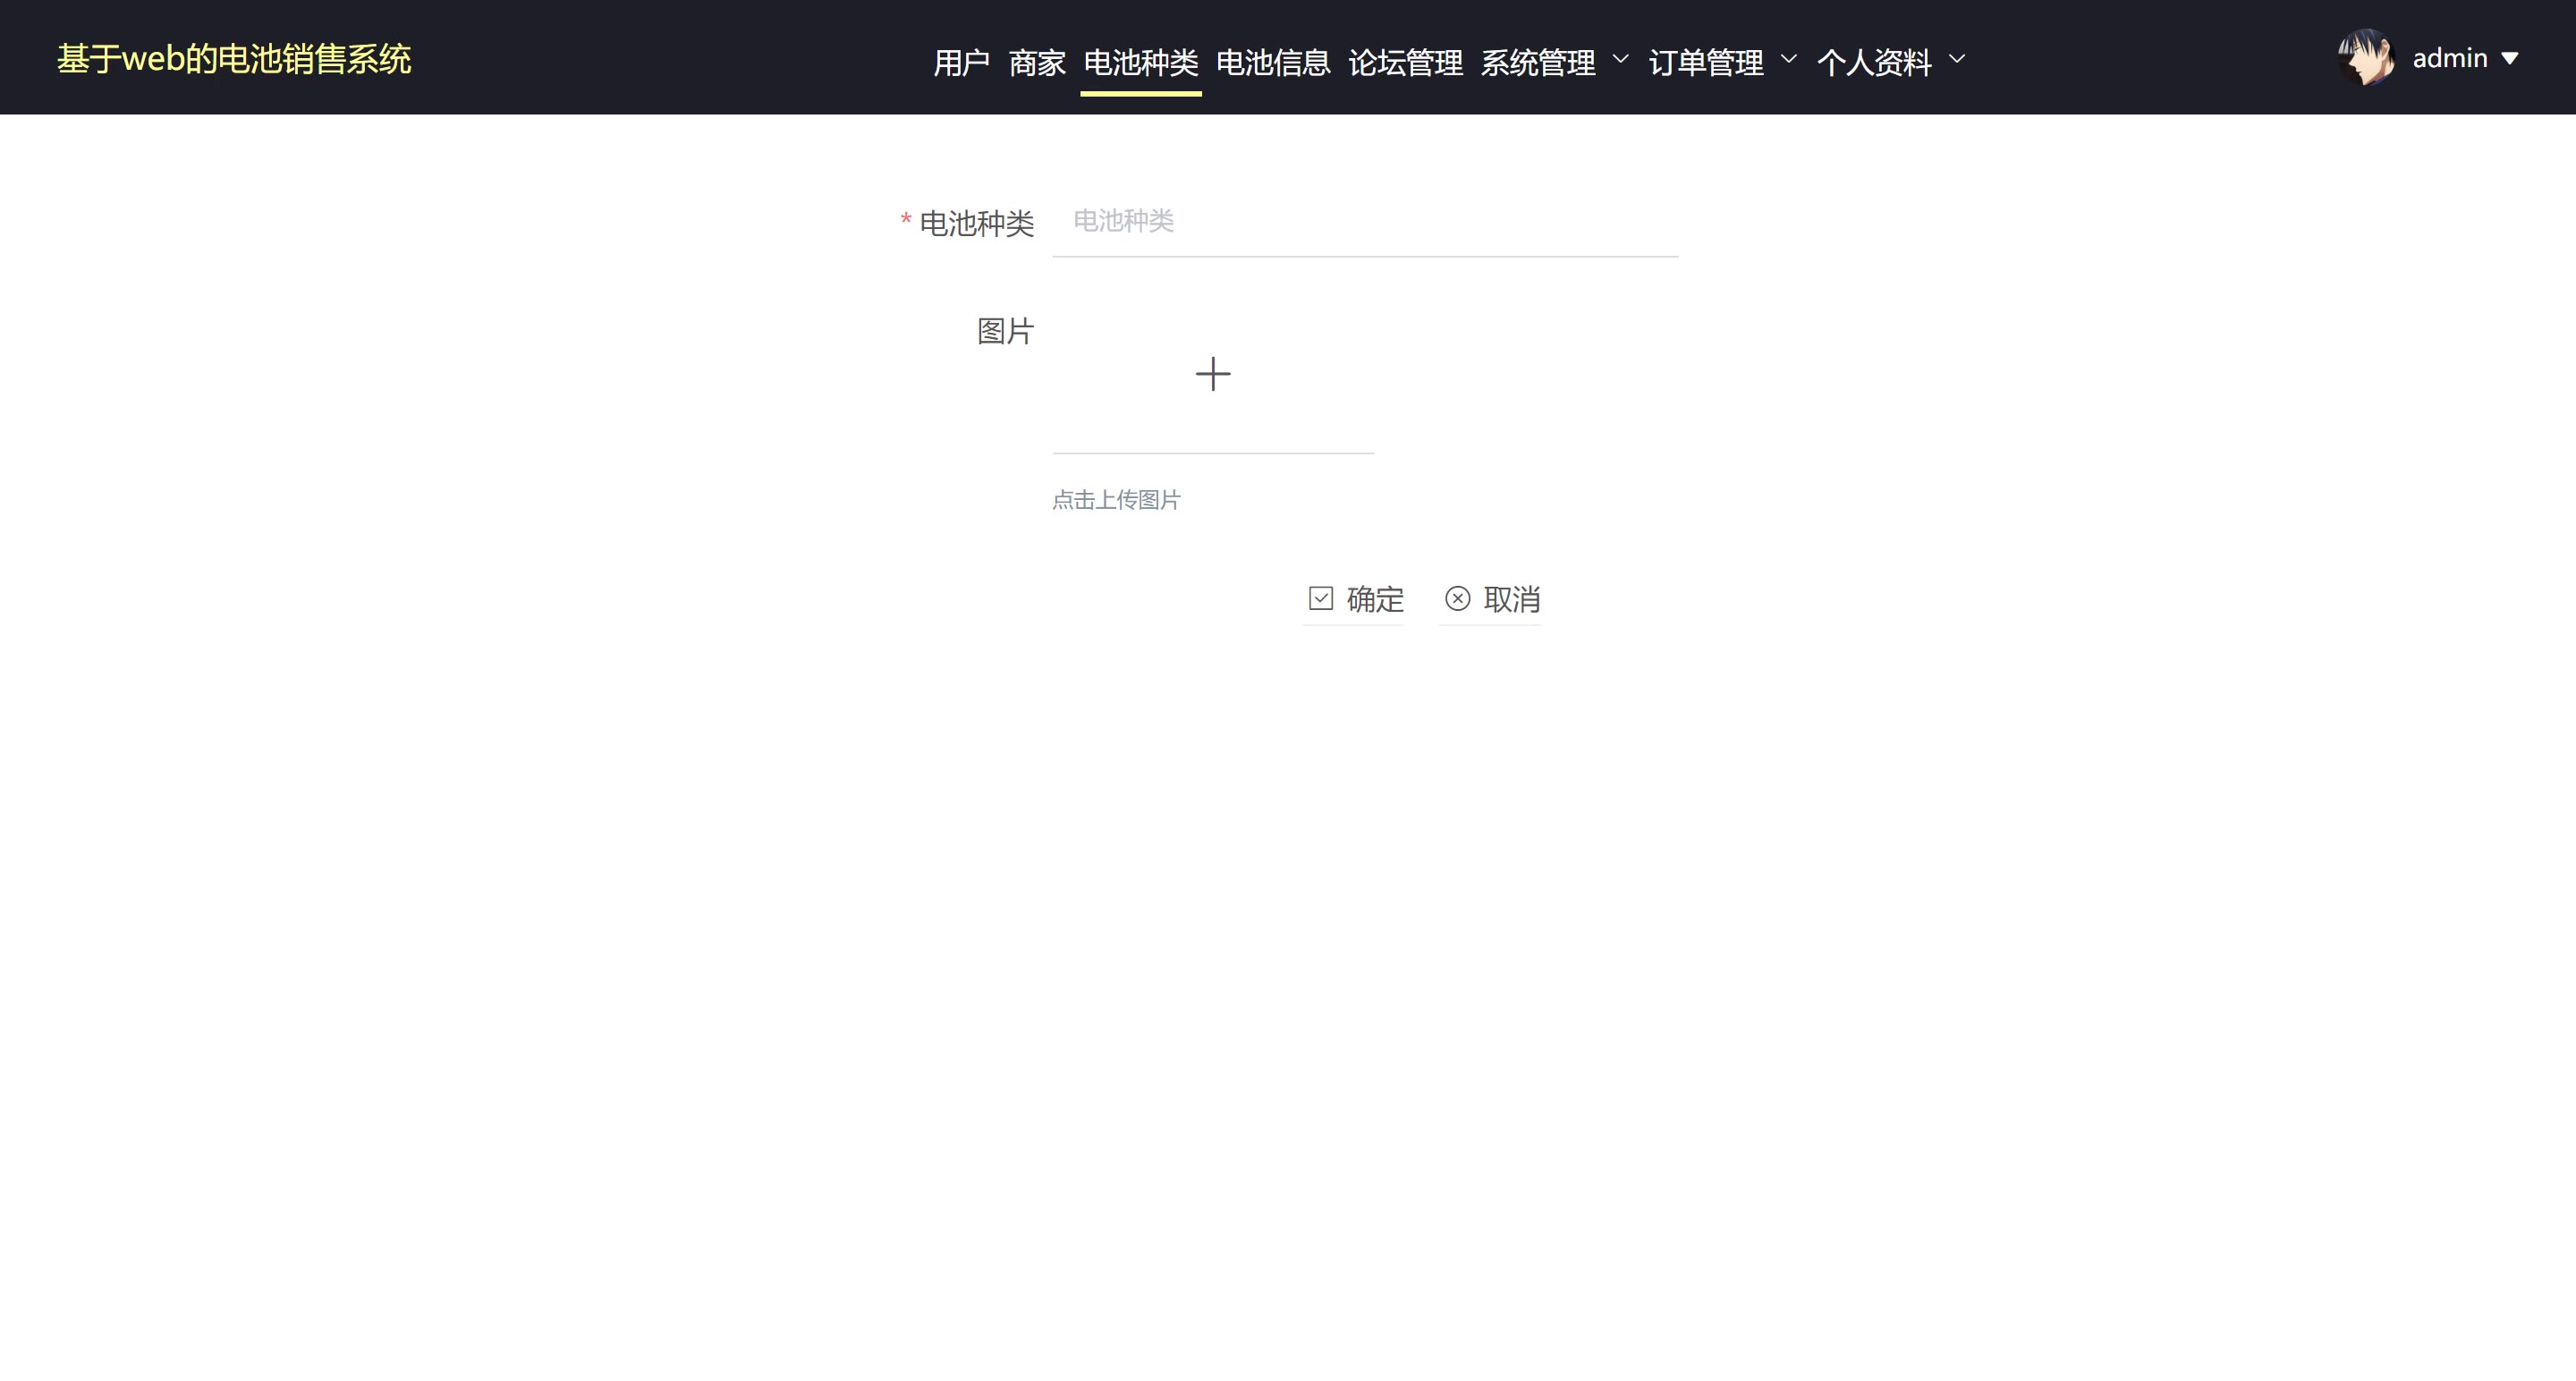Click the 图片 field label
Image resolution: width=2576 pixels, height=1381 pixels.
(x=1005, y=331)
